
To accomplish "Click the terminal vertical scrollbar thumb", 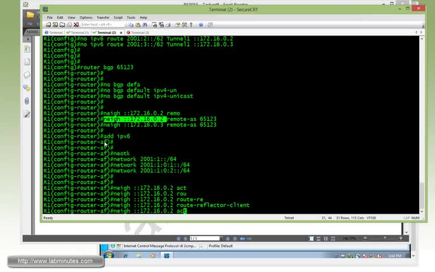I will click(421, 195).
